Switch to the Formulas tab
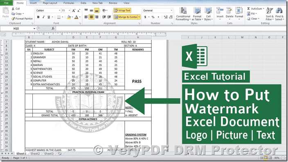288x162 pixels. click(69, 3)
